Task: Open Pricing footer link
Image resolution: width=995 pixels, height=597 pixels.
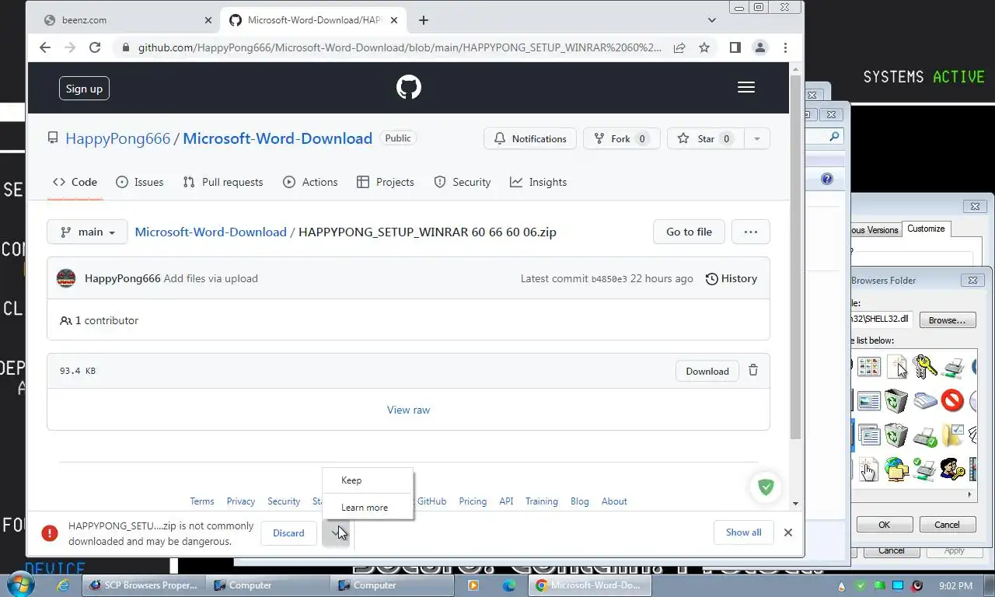Action: click(473, 501)
